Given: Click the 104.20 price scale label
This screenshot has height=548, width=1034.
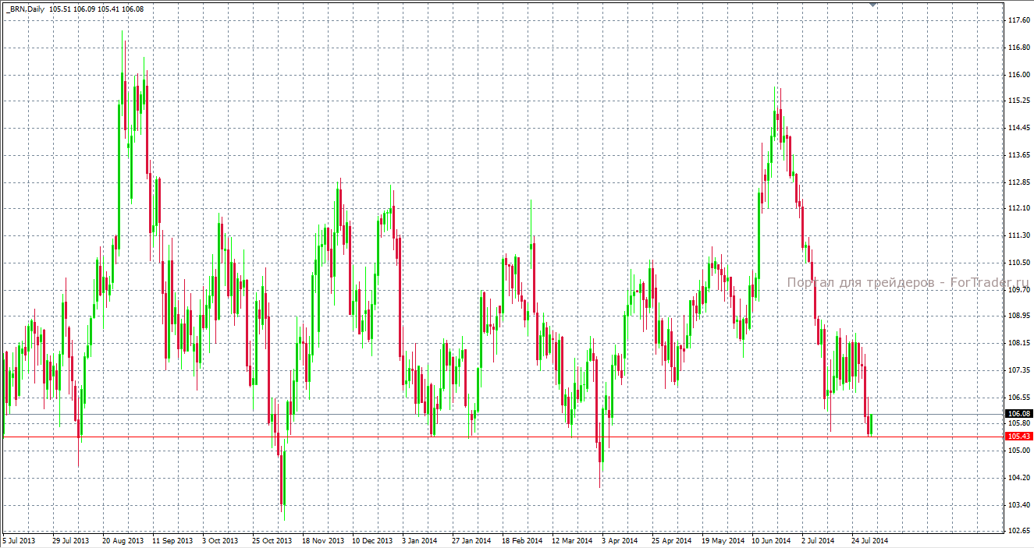Looking at the screenshot, I should [1018, 478].
